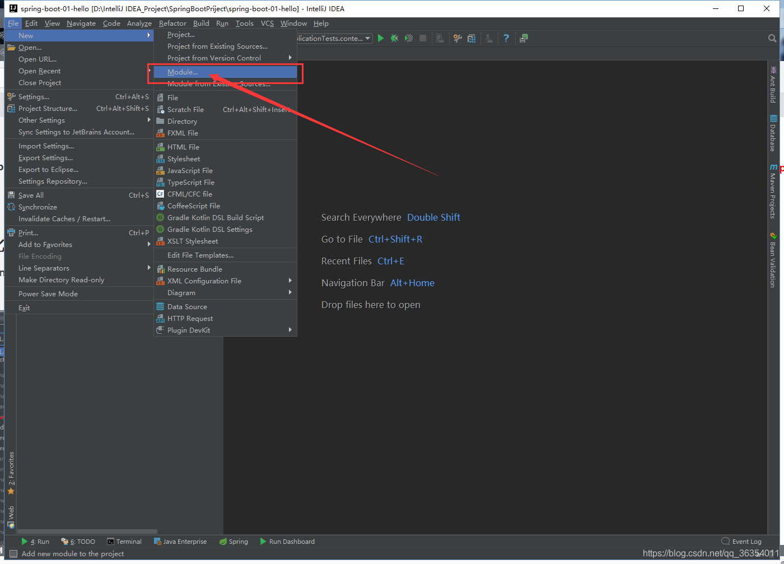Create a new Resource Bundle
Screen dimensions: 784x564
226,269
